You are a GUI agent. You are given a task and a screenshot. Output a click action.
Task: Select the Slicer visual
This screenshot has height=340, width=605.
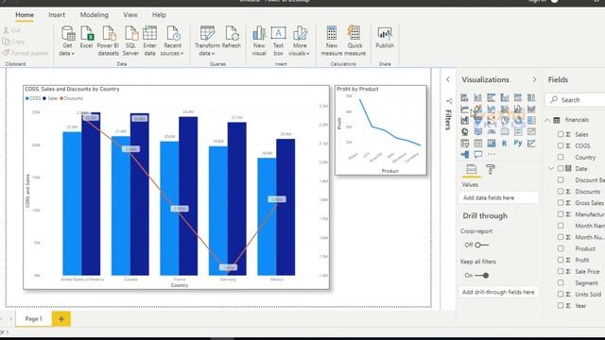(x=464, y=144)
